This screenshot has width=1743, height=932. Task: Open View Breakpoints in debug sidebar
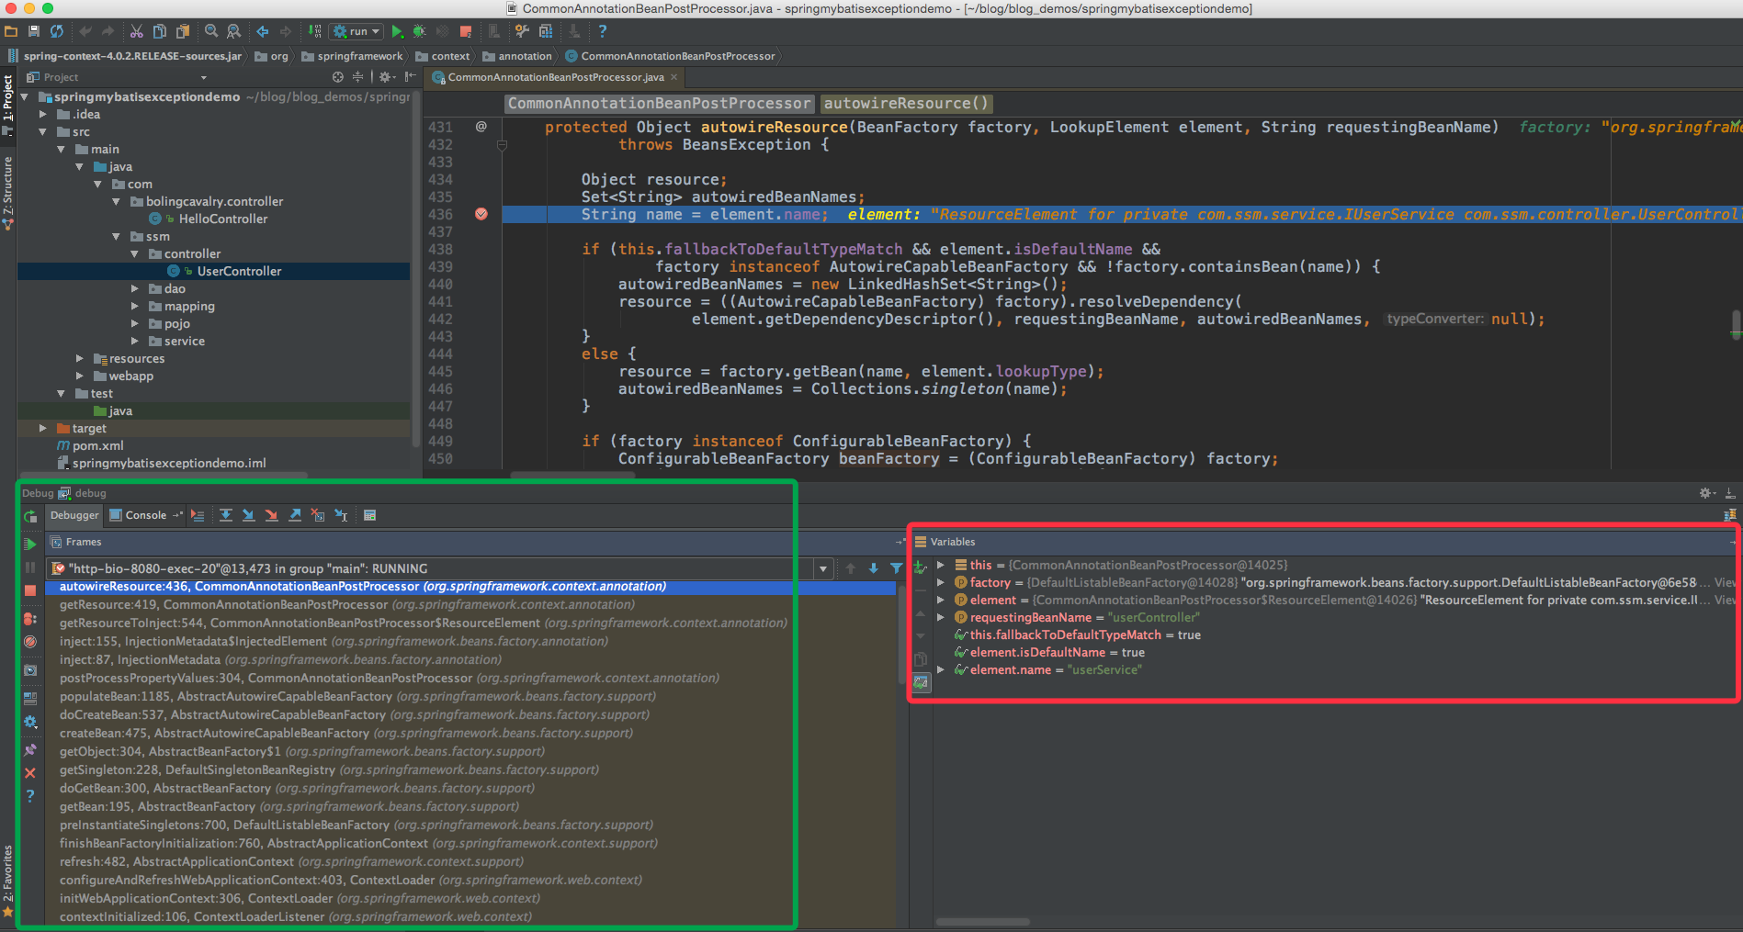(x=30, y=619)
